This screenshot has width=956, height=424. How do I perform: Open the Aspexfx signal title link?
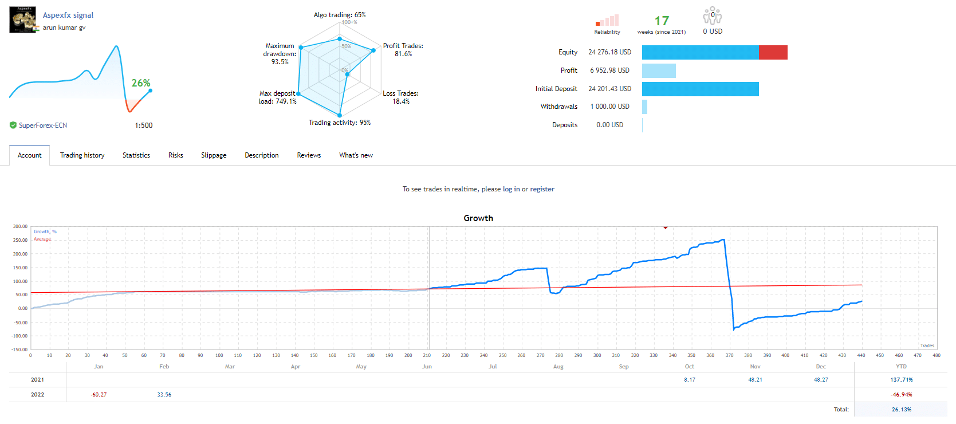pos(68,15)
